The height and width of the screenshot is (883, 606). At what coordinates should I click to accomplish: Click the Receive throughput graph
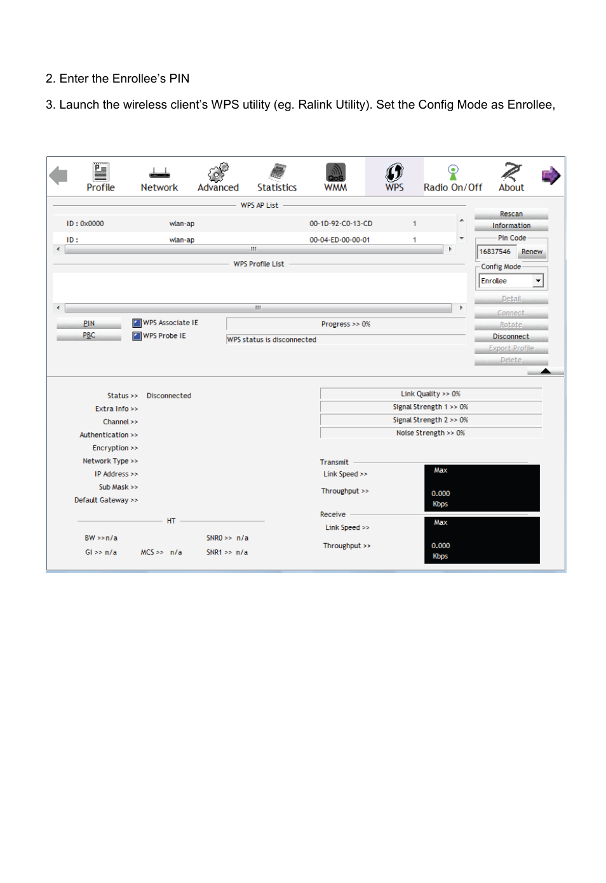(x=482, y=540)
